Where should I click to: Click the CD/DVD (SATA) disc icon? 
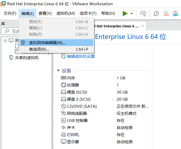pos(64,106)
